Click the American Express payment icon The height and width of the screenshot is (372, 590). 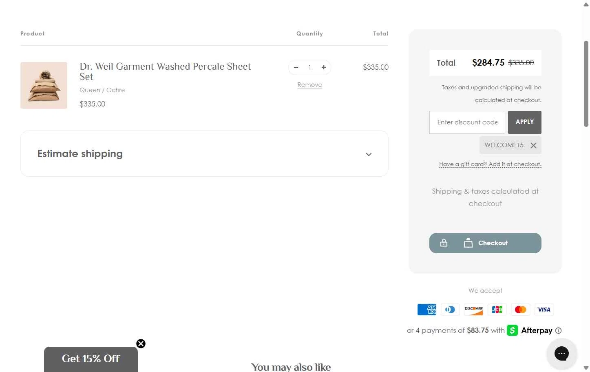(426, 310)
